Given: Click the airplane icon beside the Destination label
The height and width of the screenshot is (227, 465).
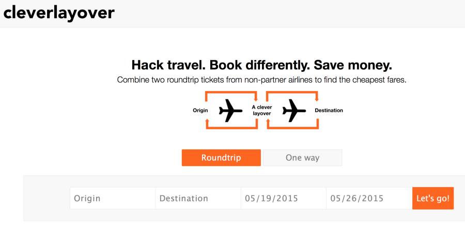Looking at the screenshot, I should point(294,110).
